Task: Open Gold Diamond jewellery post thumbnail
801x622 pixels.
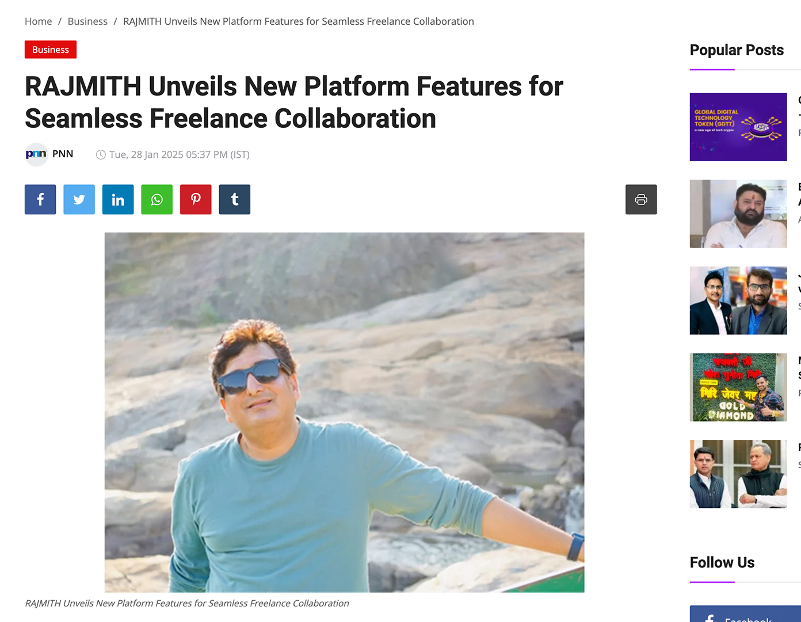Action: click(738, 387)
